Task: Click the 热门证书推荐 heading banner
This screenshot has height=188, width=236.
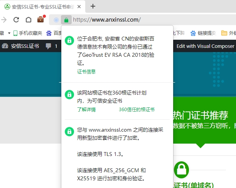Action: [201, 115]
